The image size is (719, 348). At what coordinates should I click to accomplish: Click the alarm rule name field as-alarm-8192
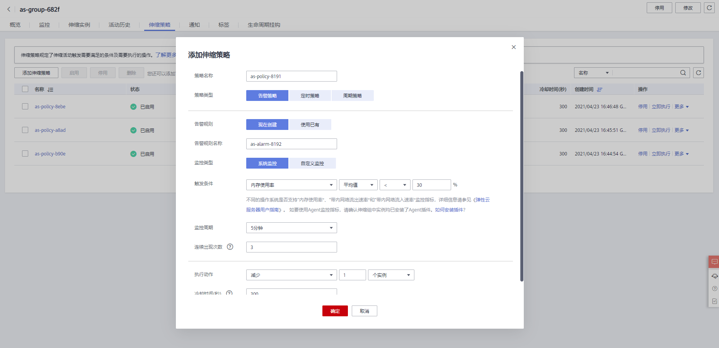pos(291,144)
